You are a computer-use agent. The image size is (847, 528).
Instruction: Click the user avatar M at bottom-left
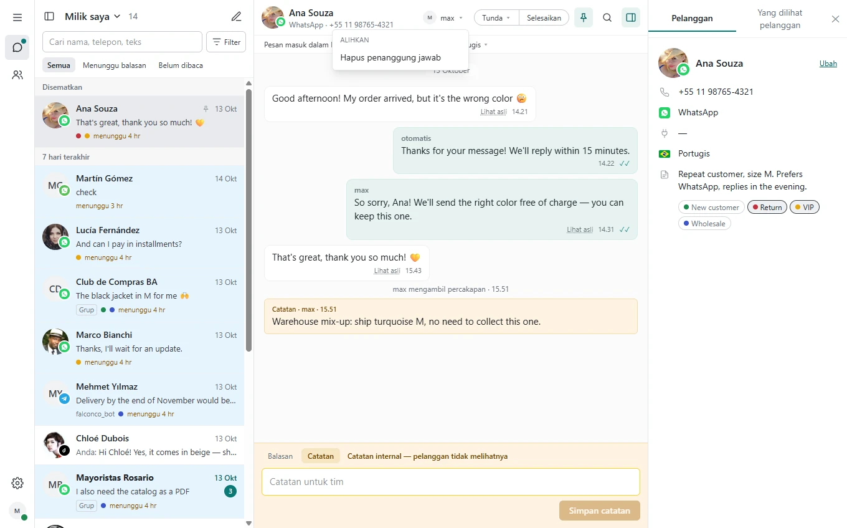pyautogui.click(x=17, y=511)
